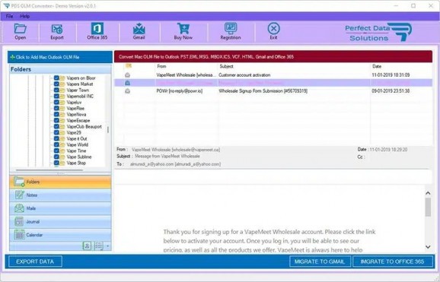Select the Vape Sublime folder
Screen dimensions: 440x282
coord(79,157)
